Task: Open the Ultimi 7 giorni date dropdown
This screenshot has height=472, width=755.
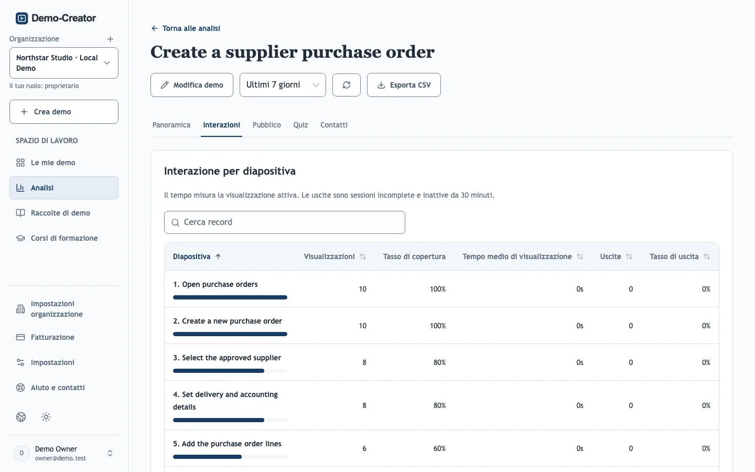Action: (283, 85)
